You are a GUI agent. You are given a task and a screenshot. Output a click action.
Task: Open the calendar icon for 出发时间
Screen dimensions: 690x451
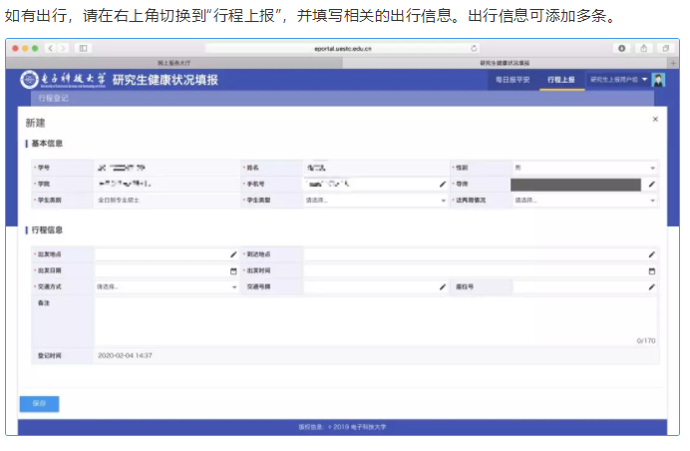[x=652, y=270]
